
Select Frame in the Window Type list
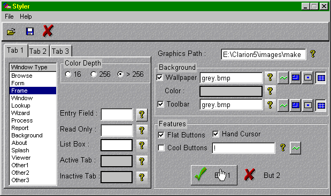pyautogui.click(x=33, y=91)
